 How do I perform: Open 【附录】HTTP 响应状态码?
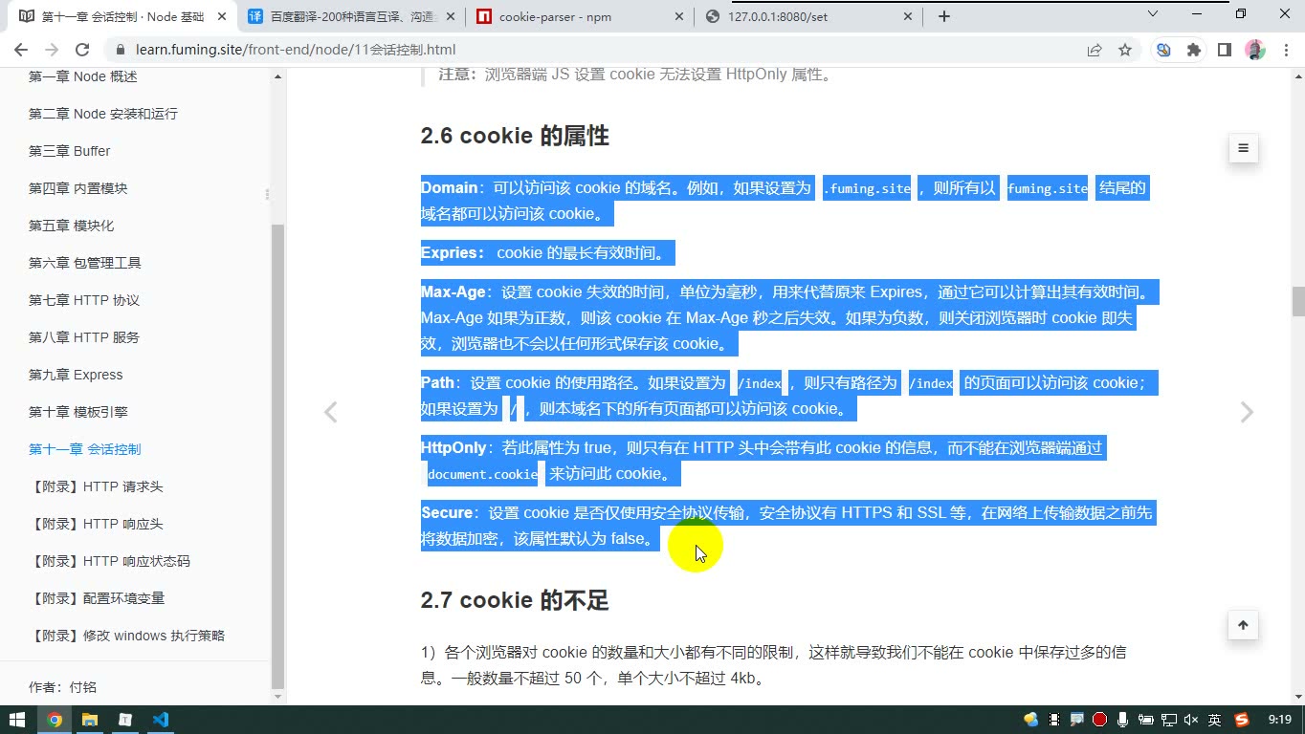tap(109, 561)
